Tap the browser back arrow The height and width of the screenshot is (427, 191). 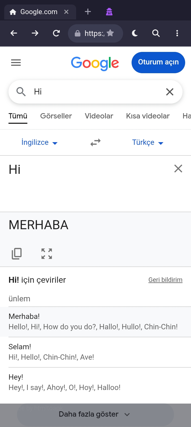pos(14,33)
